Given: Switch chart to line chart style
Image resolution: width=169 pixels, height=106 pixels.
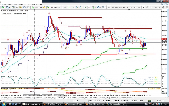Looking at the screenshot, I should coord(72,7).
